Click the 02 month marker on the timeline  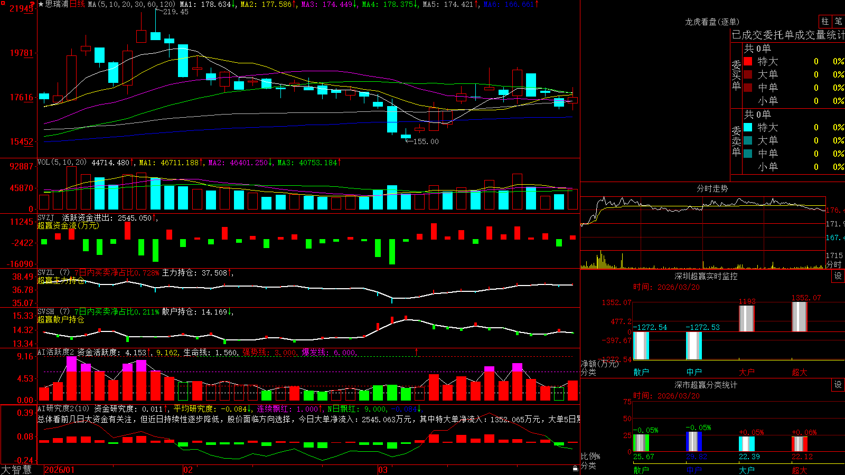pos(187,470)
